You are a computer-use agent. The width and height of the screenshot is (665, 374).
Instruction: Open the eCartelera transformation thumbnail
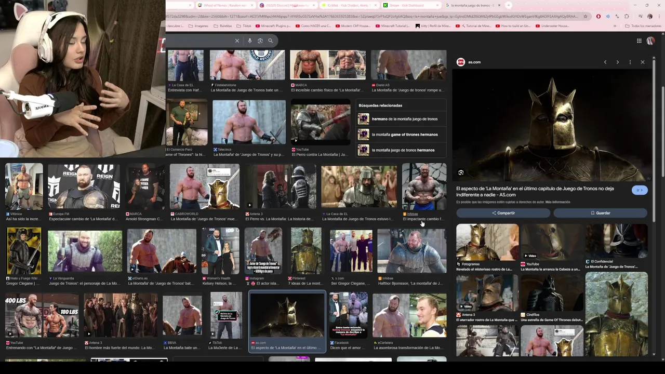409,315
